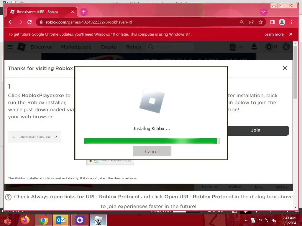Open a new tab with plus

coord(83,12)
